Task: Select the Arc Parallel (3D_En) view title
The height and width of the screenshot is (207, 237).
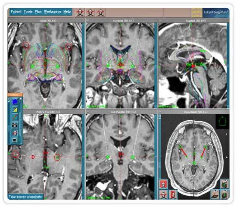Action: (x=123, y=112)
